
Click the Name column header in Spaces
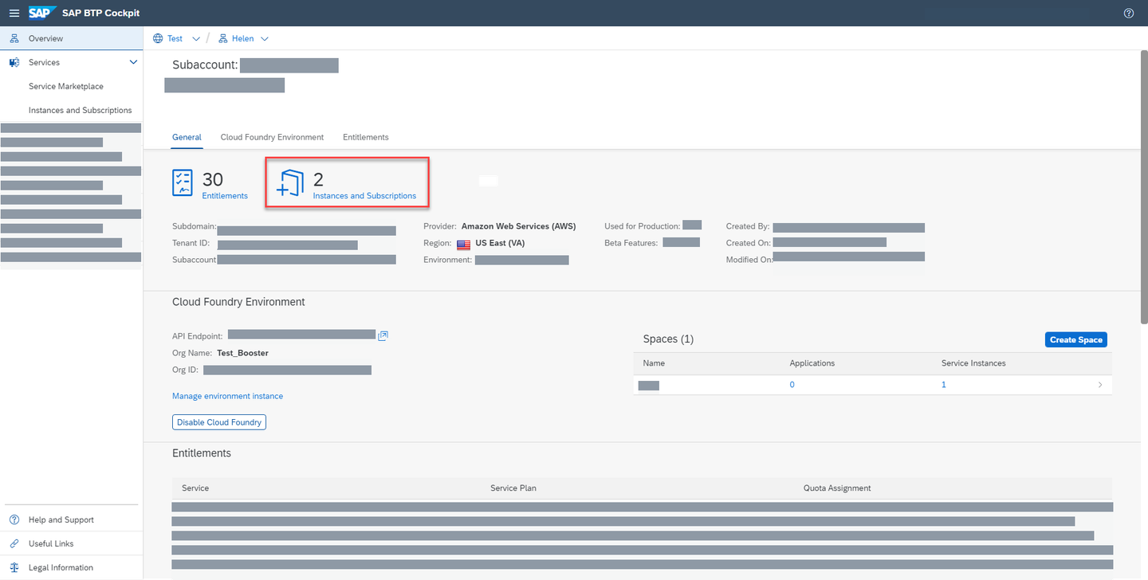(654, 363)
